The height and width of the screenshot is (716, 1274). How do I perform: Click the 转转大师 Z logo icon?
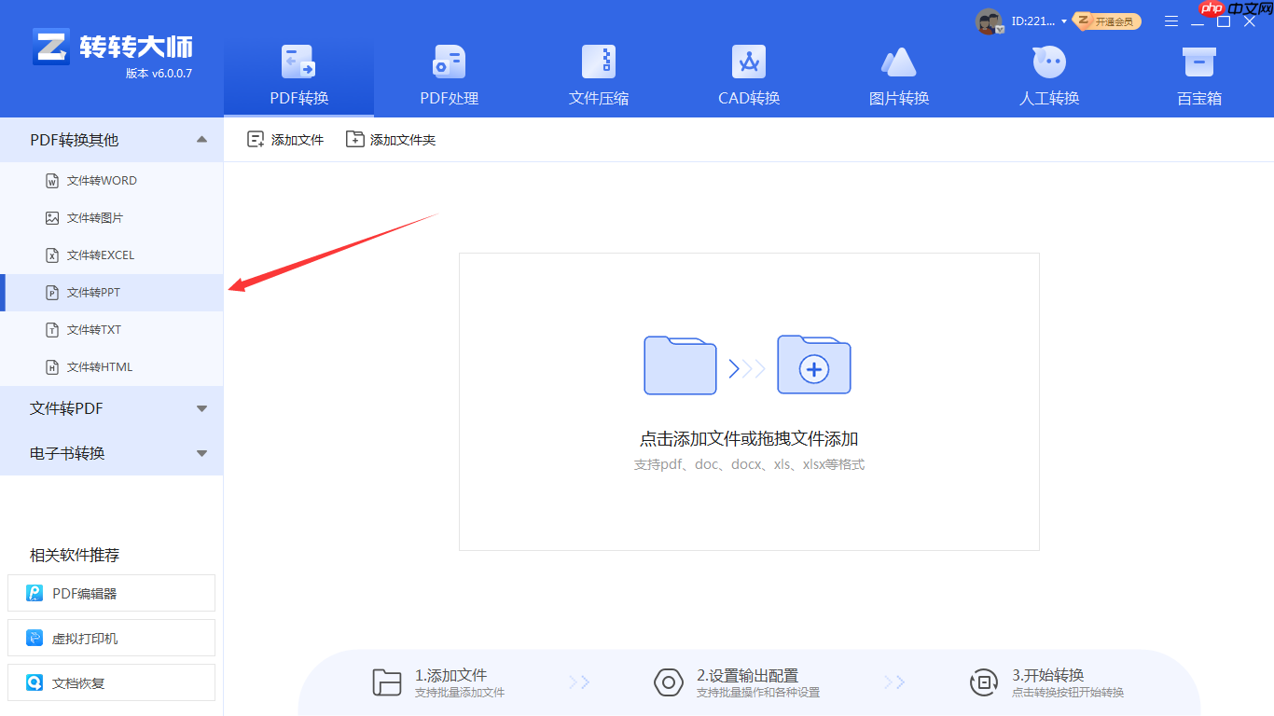(x=50, y=47)
